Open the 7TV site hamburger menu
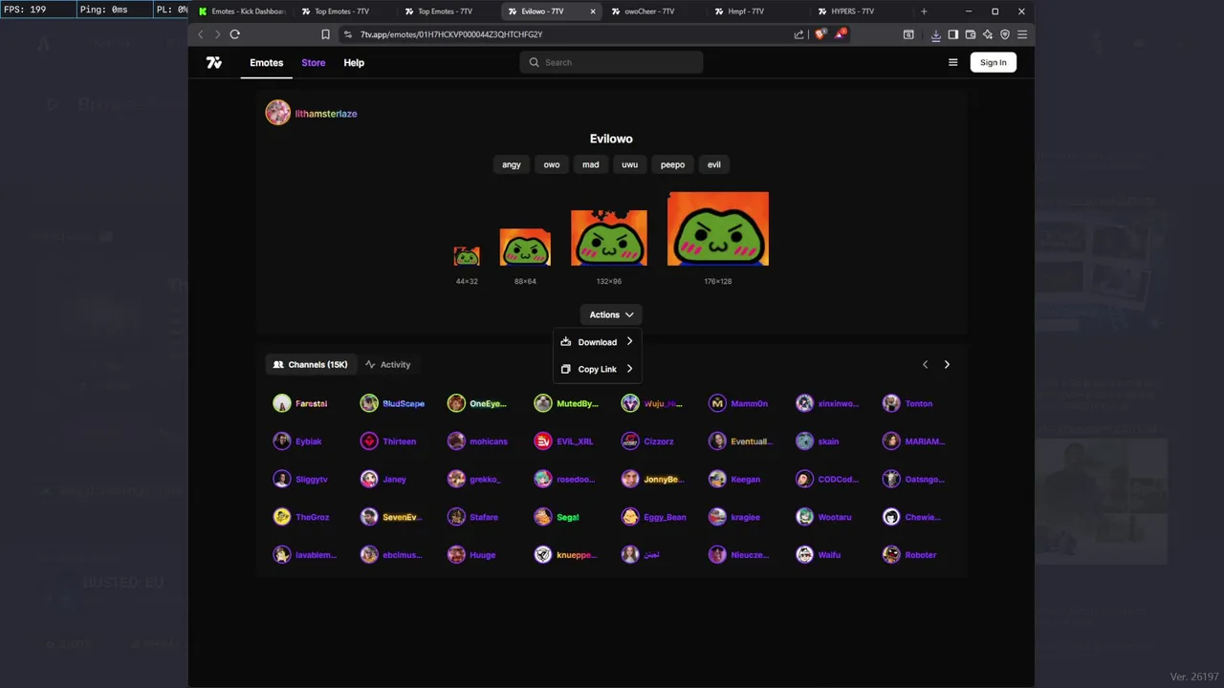 pos(952,62)
